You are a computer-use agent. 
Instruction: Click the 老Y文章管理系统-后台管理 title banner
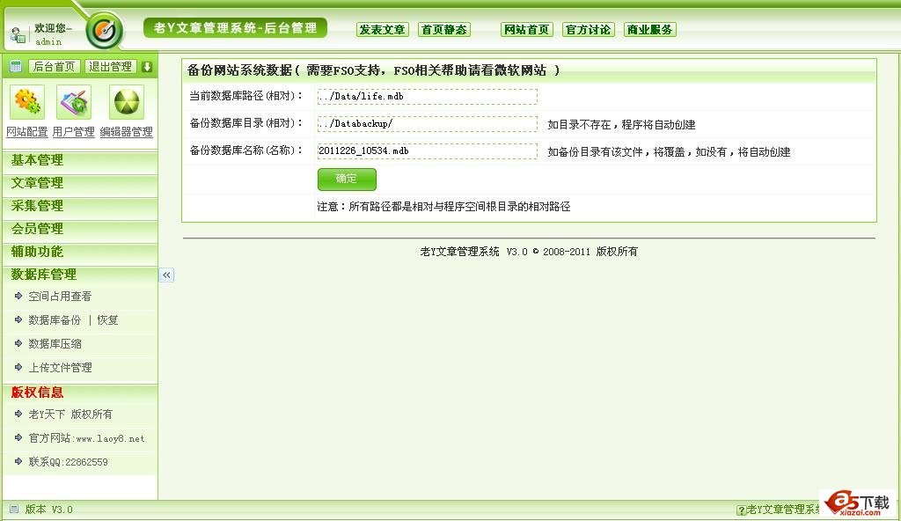pos(236,27)
